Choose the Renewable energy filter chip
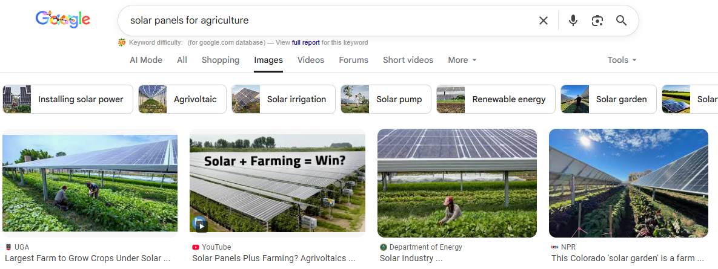 click(x=495, y=99)
